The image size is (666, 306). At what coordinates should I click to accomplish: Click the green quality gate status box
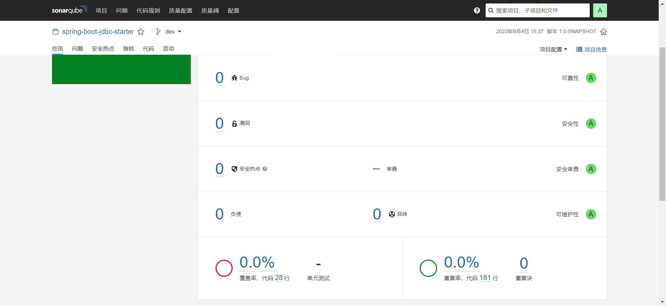(121, 69)
